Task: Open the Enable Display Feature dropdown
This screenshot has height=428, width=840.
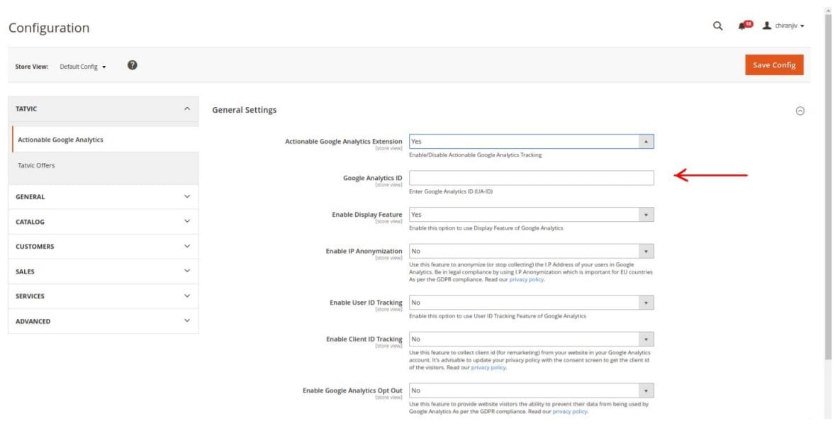Action: point(532,215)
